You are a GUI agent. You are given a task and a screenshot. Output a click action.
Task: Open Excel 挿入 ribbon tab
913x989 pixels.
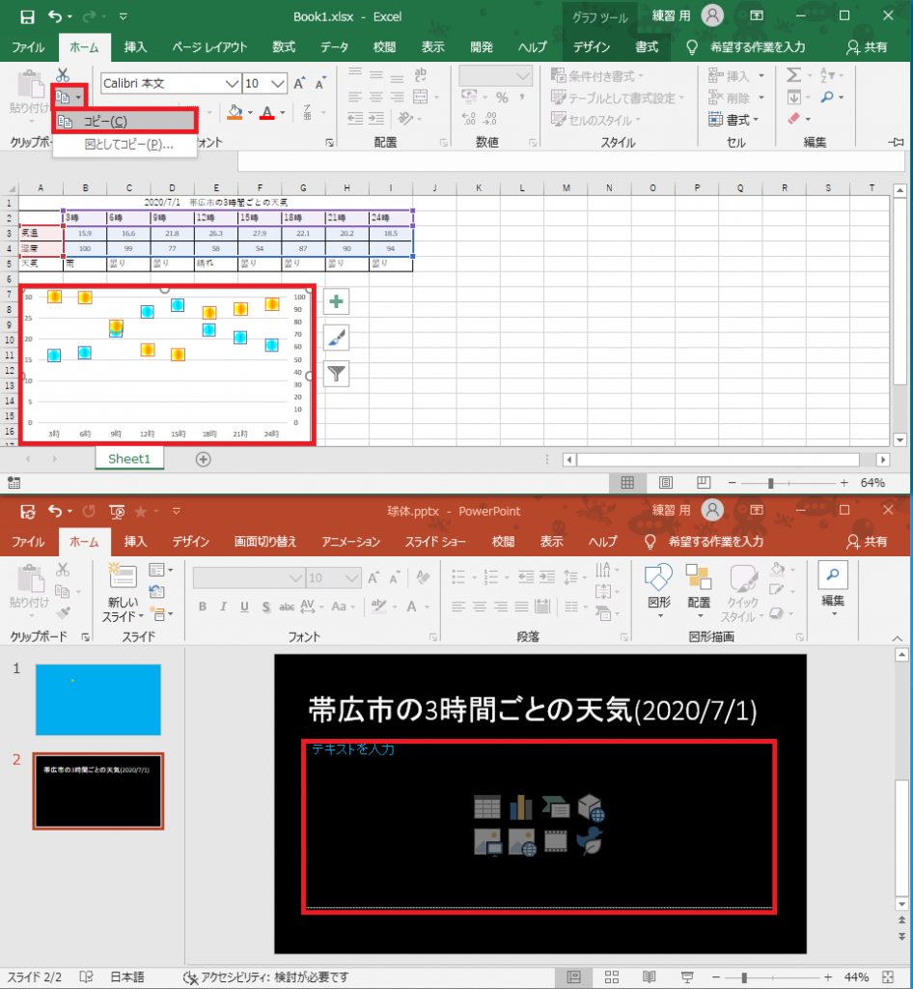click(135, 47)
